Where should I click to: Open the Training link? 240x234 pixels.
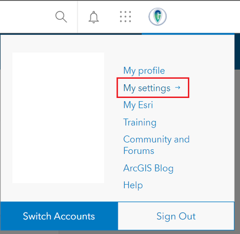[x=140, y=122]
